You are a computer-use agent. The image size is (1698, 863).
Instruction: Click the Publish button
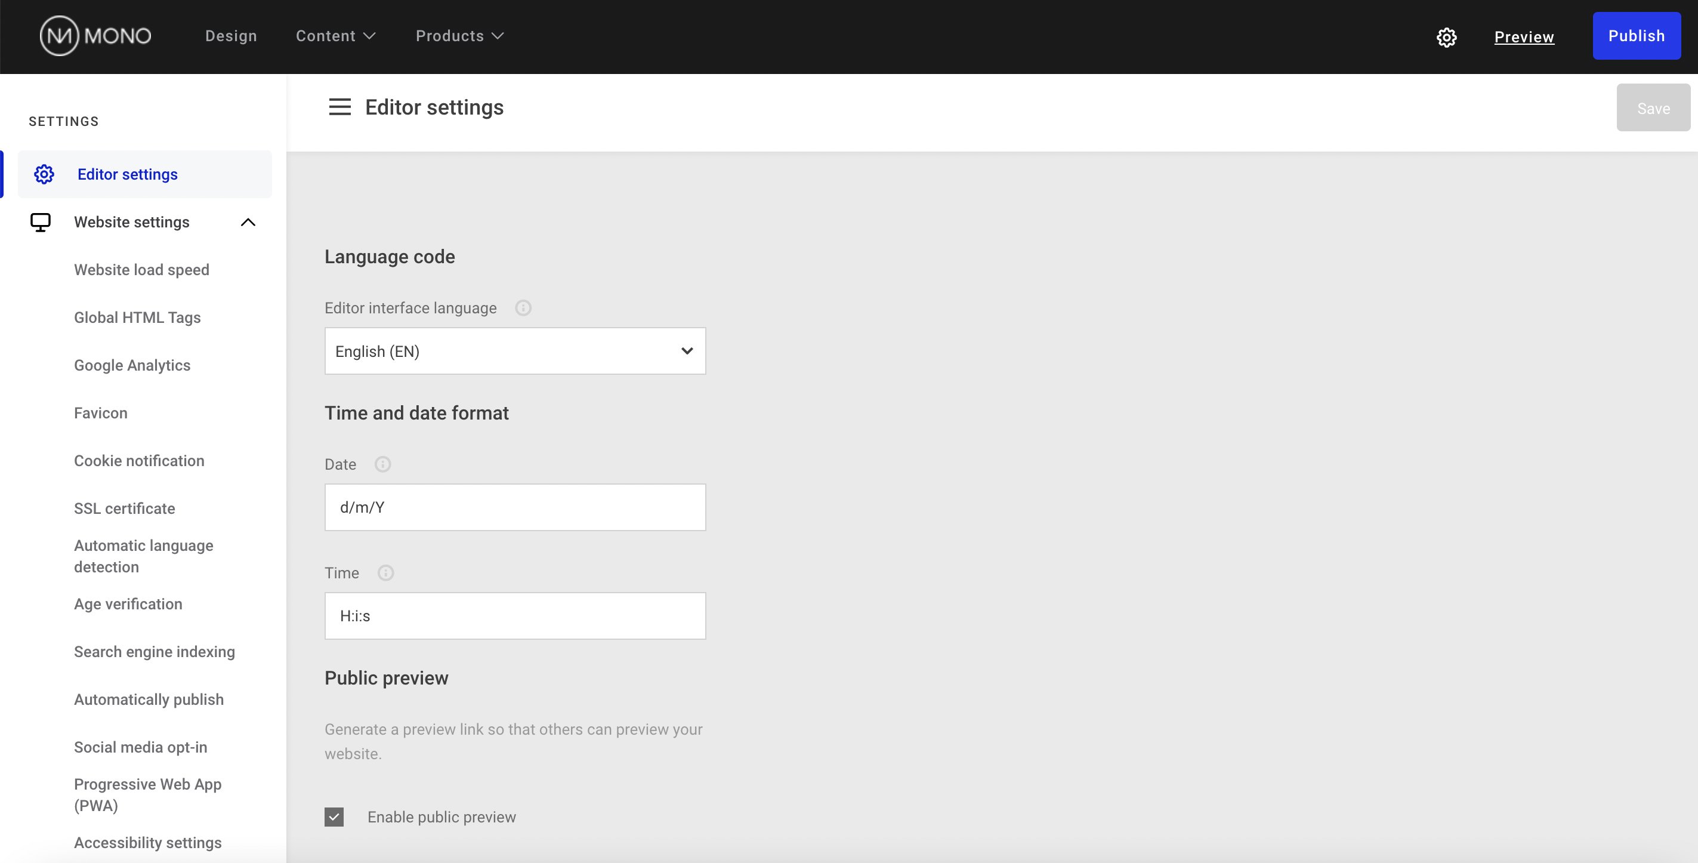pyautogui.click(x=1637, y=36)
